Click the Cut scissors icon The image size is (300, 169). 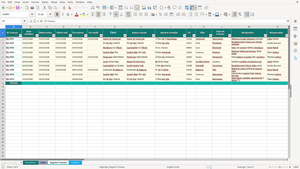click(x=44, y=8)
